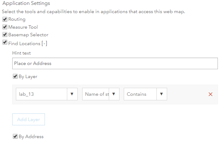Click the Routing label text
220x143 pixels.
click(x=17, y=19)
